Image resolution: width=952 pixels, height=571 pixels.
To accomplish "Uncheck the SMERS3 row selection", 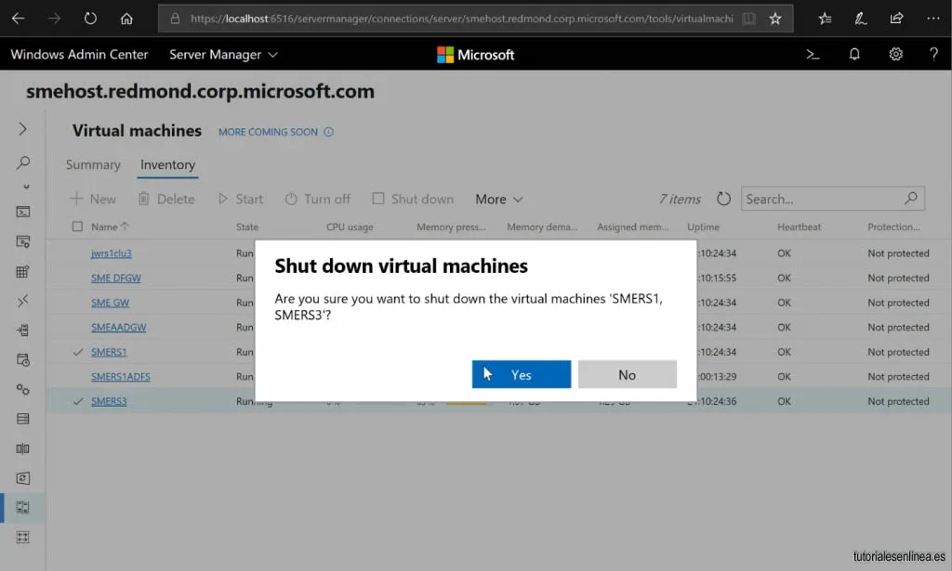I will (78, 401).
